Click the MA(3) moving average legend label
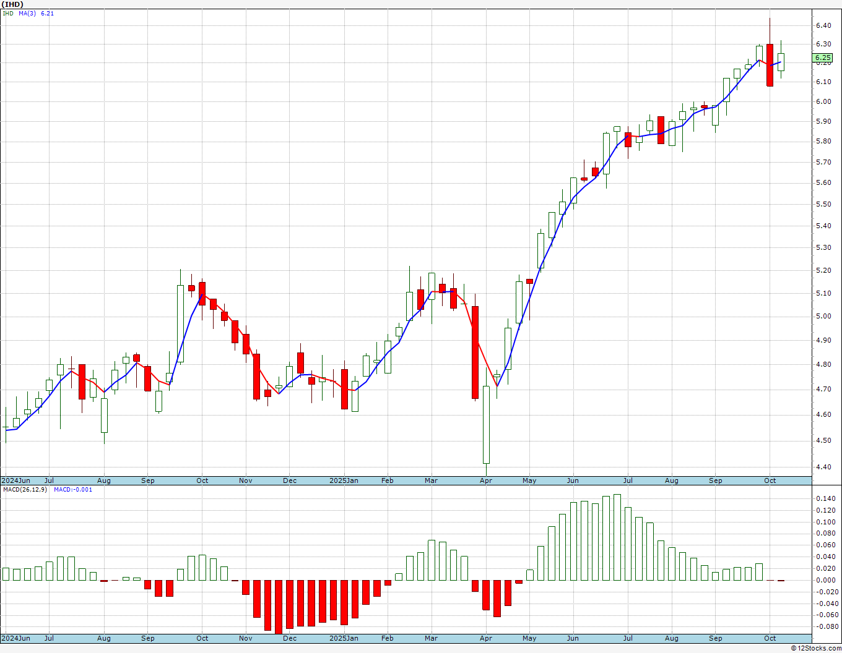This screenshot has height=653, width=842. (x=27, y=13)
